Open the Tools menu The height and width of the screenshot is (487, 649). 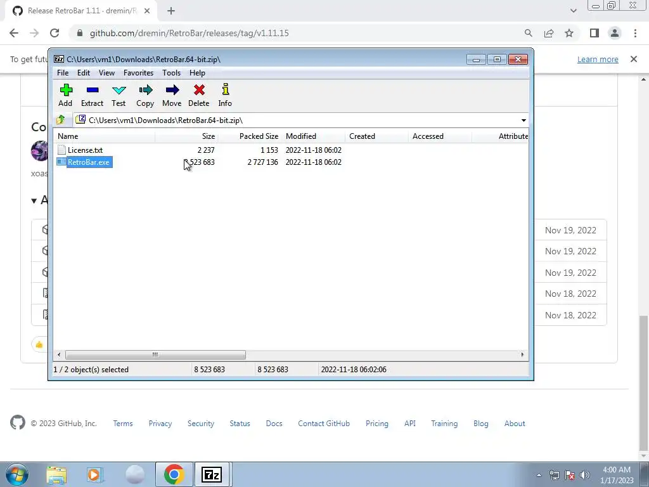171,73
